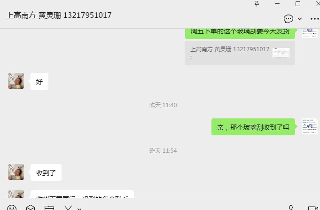Pin the chat window on top
The height and width of the screenshot is (210, 320).
(257, 4)
